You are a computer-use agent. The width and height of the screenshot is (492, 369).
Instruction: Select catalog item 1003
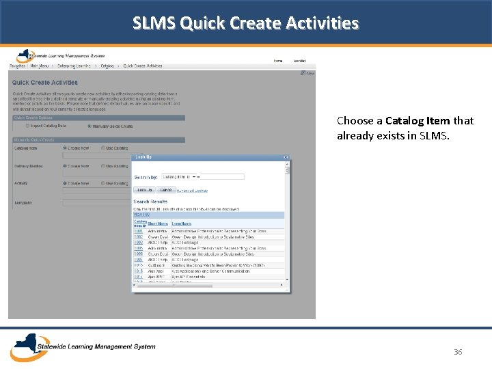click(x=138, y=243)
